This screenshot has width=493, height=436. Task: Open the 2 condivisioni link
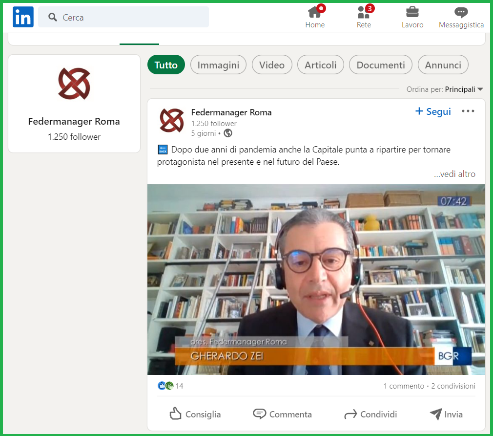coord(453,386)
